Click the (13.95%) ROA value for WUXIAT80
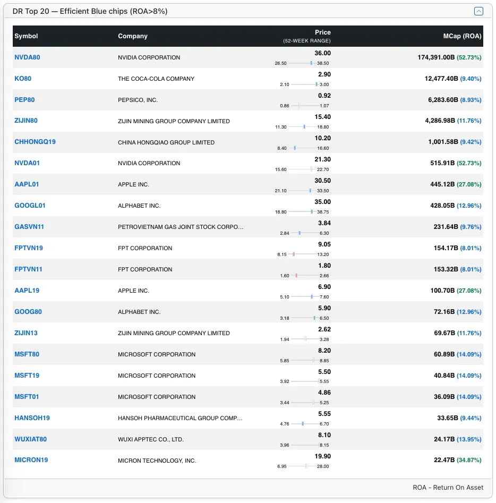Viewport: 496px width, 503px height. [x=469, y=439]
